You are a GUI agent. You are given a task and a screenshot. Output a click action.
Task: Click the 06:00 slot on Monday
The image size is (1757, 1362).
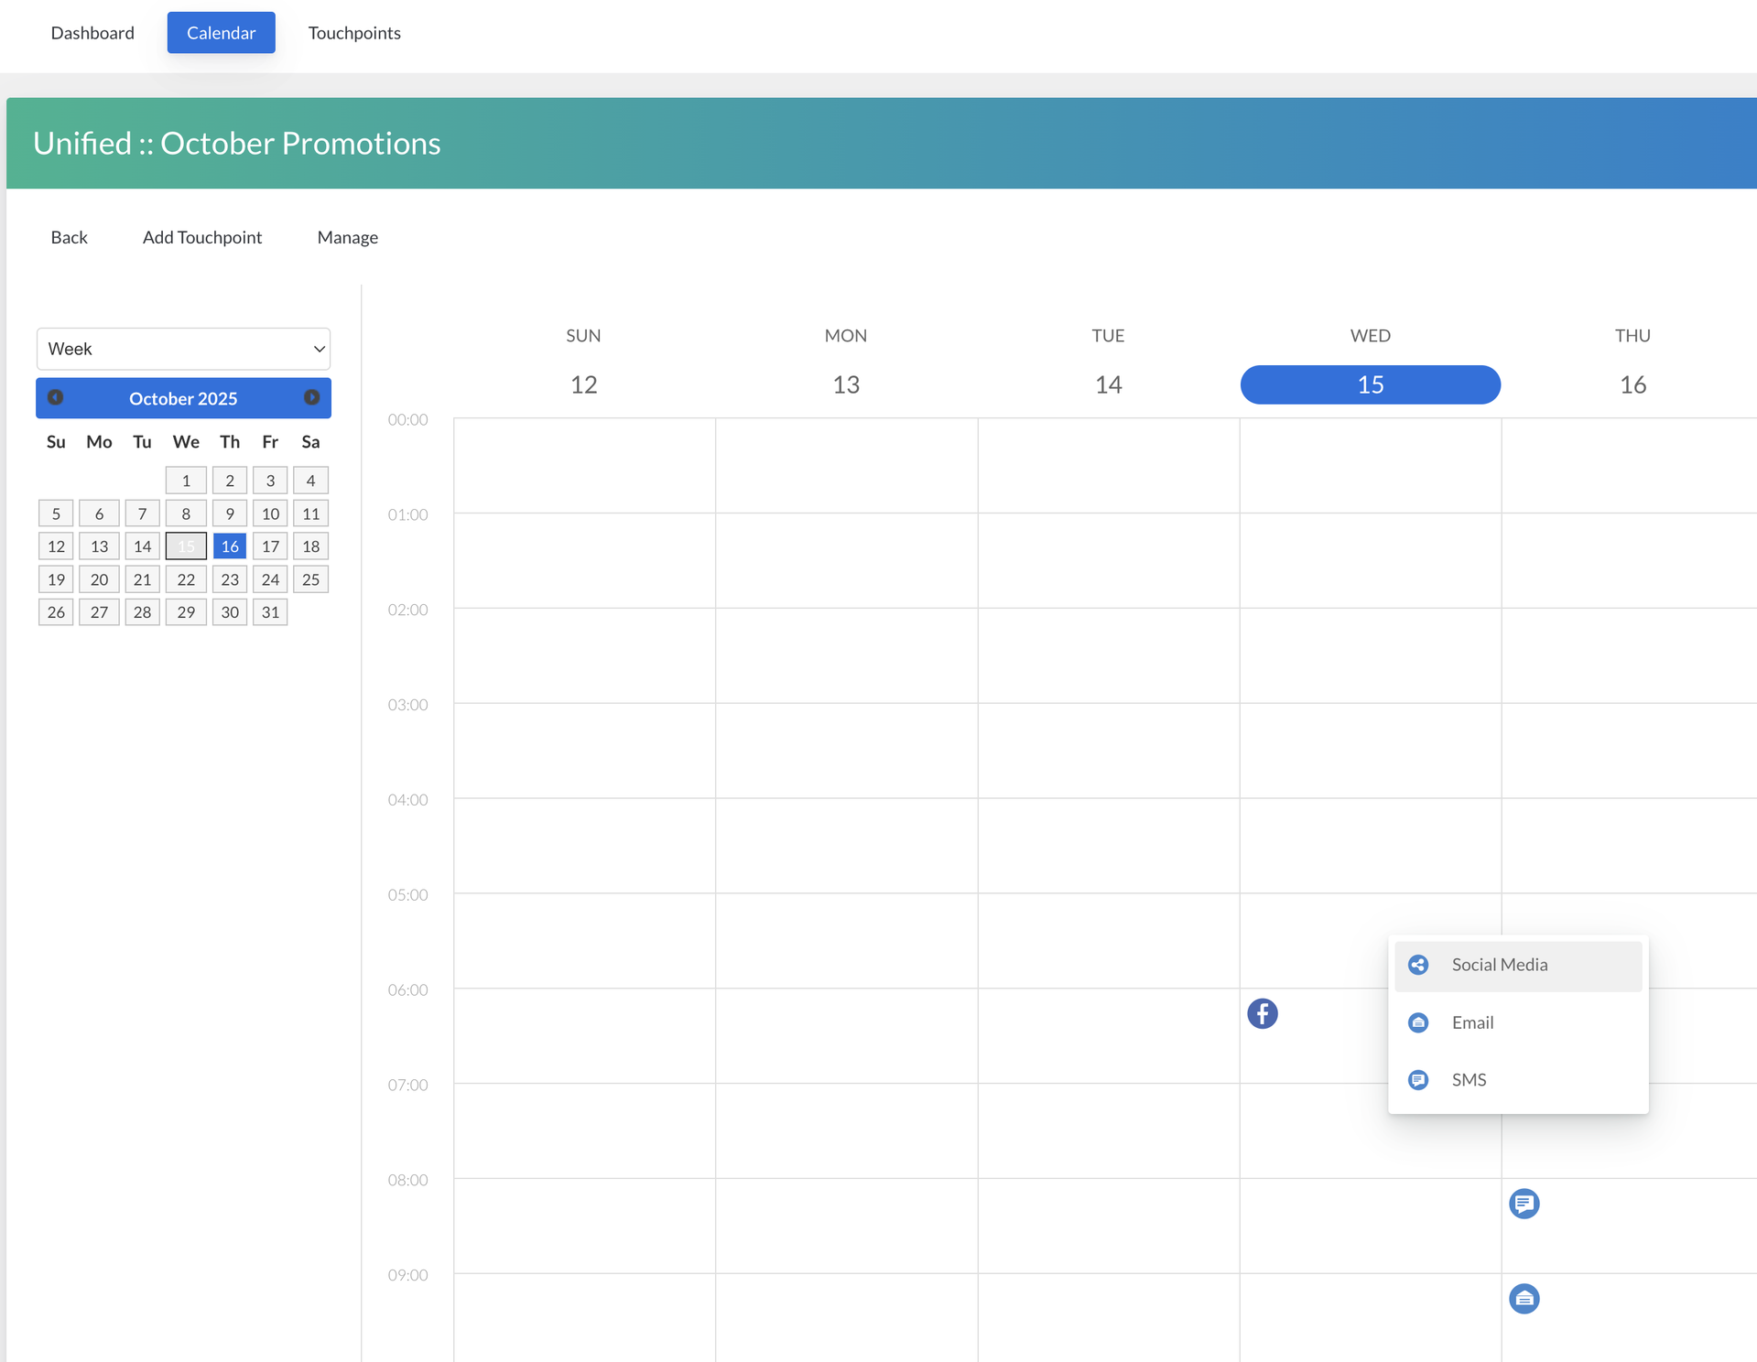click(x=845, y=1036)
